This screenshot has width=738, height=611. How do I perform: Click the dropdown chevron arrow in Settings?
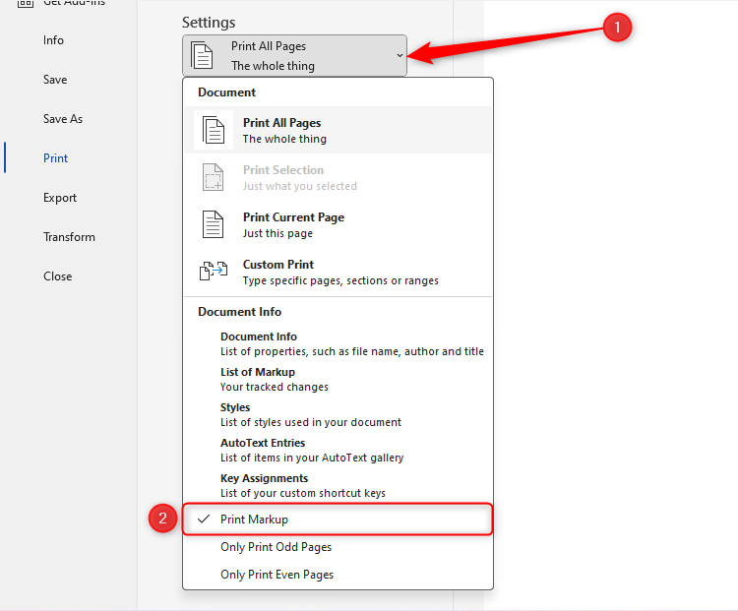(400, 56)
